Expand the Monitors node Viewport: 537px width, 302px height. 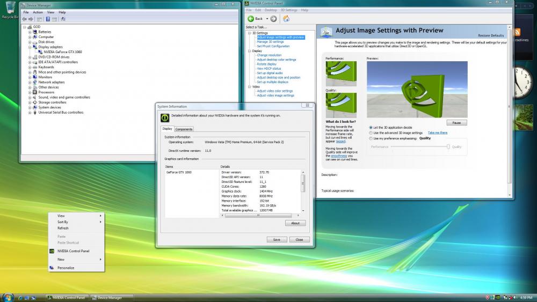click(x=30, y=77)
